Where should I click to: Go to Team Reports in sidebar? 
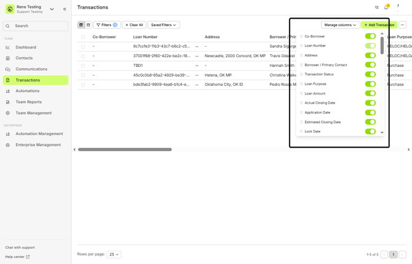click(29, 102)
